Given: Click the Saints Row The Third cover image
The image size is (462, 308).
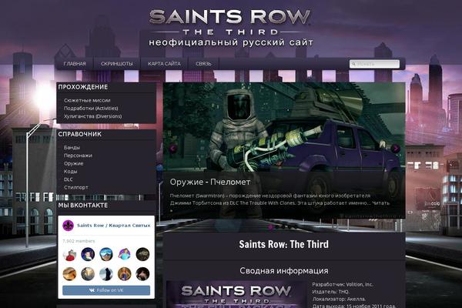Looking at the screenshot, I should [x=236, y=294].
